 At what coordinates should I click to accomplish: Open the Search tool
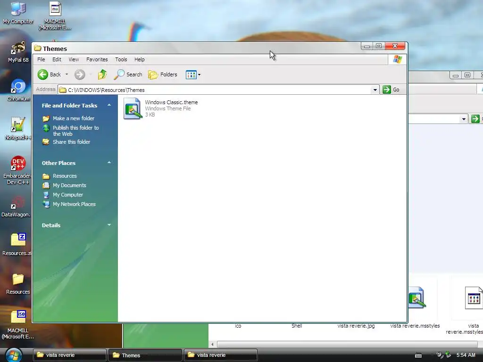tap(128, 74)
